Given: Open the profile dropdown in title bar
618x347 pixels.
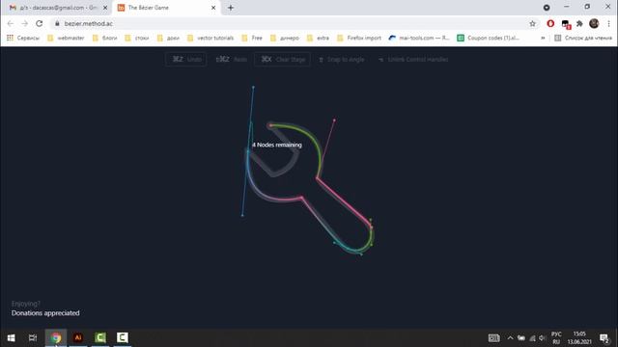Looking at the screenshot, I should (547, 8).
